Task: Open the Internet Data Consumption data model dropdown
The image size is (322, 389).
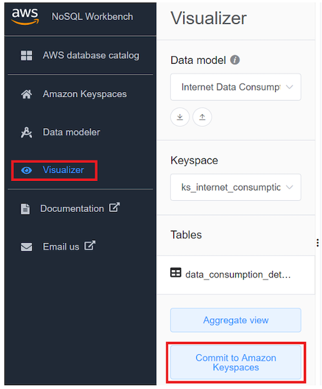Action: pos(236,87)
